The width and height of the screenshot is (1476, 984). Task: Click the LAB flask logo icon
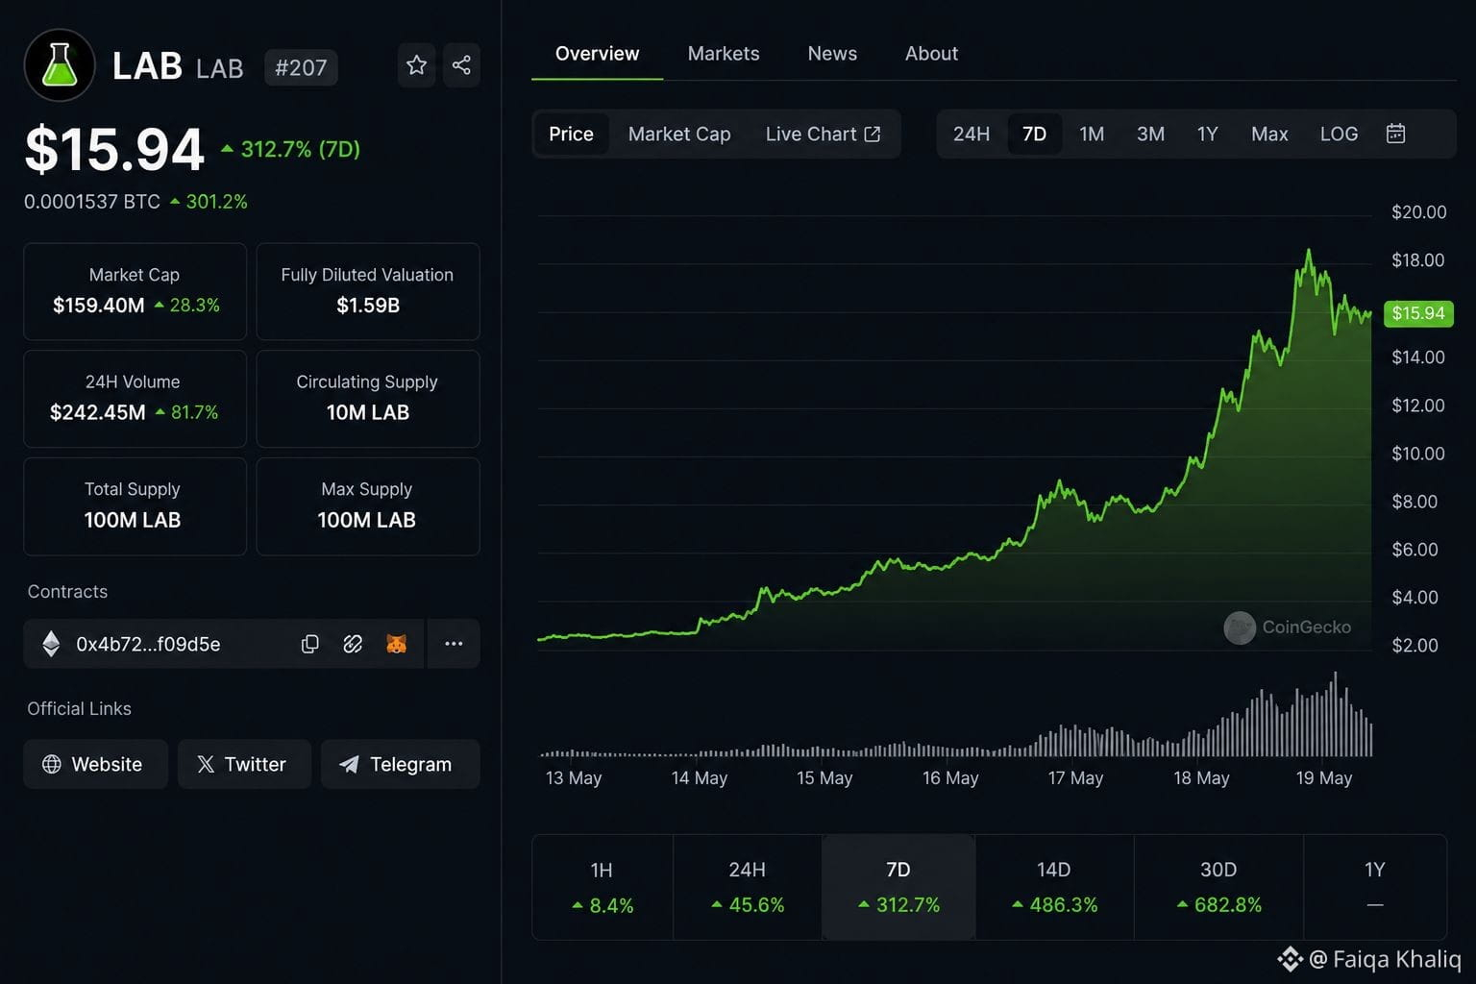tap(60, 65)
